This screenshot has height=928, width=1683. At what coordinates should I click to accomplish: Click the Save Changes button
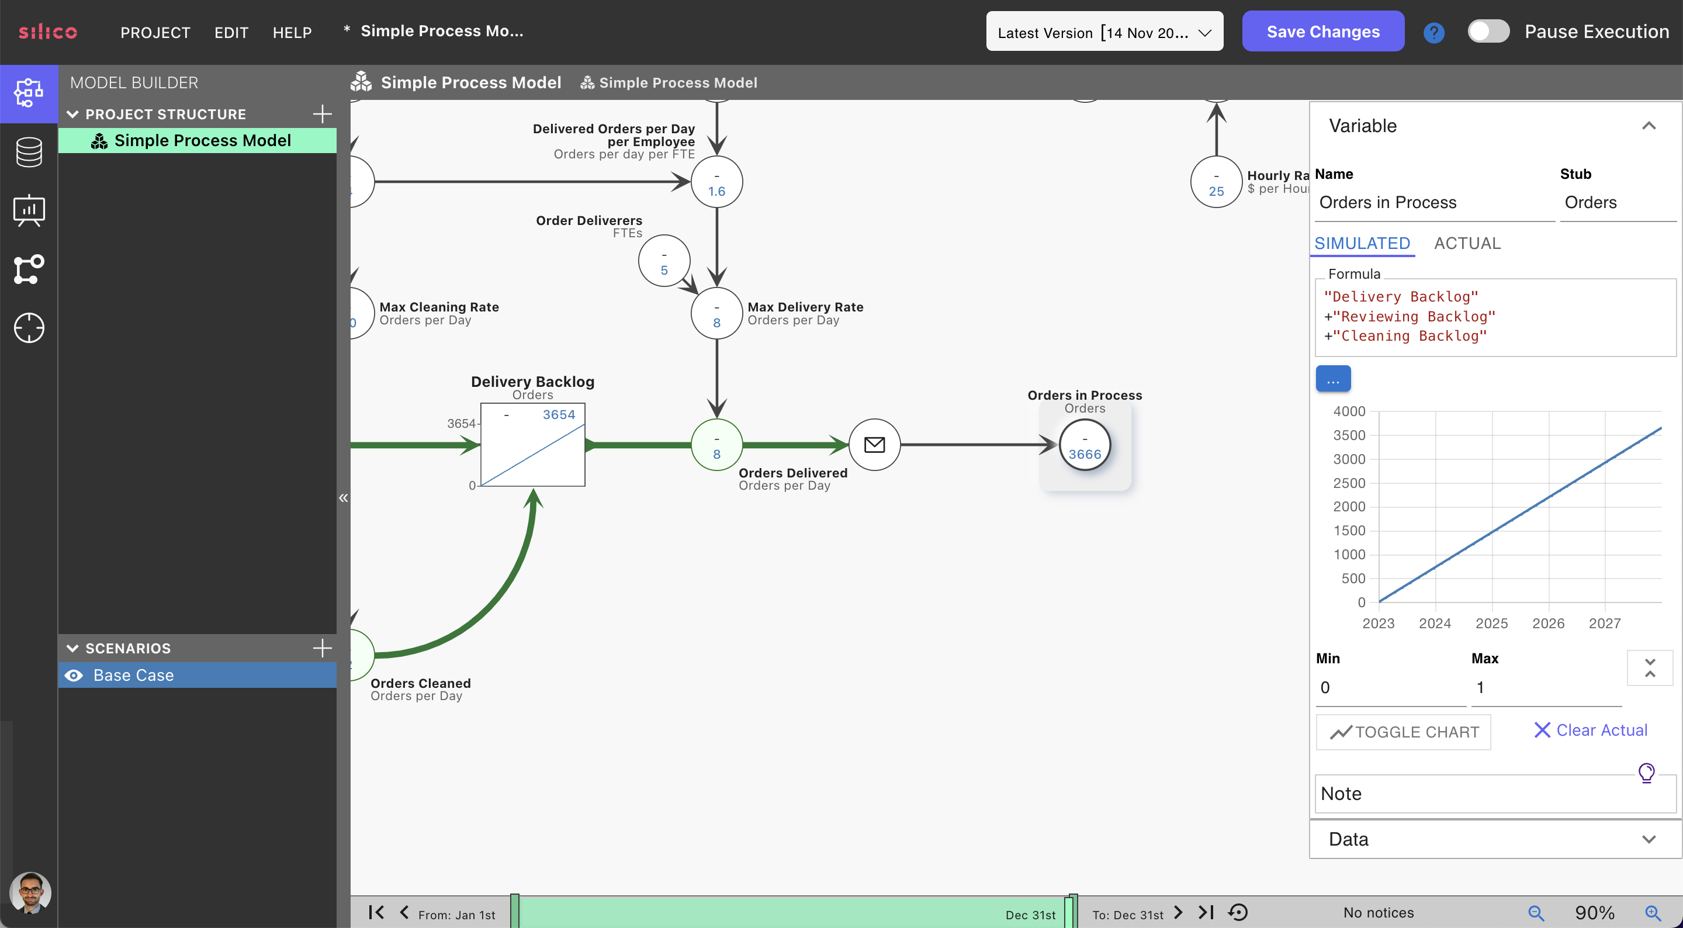tap(1322, 32)
